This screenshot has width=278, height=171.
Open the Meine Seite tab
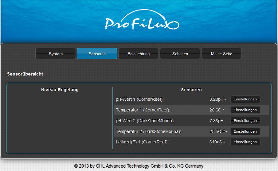pos(221,54)
